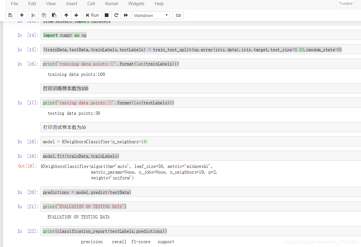Select the classification_report code cell
This screenshot has height=247, width=361.
click(201, 231)
